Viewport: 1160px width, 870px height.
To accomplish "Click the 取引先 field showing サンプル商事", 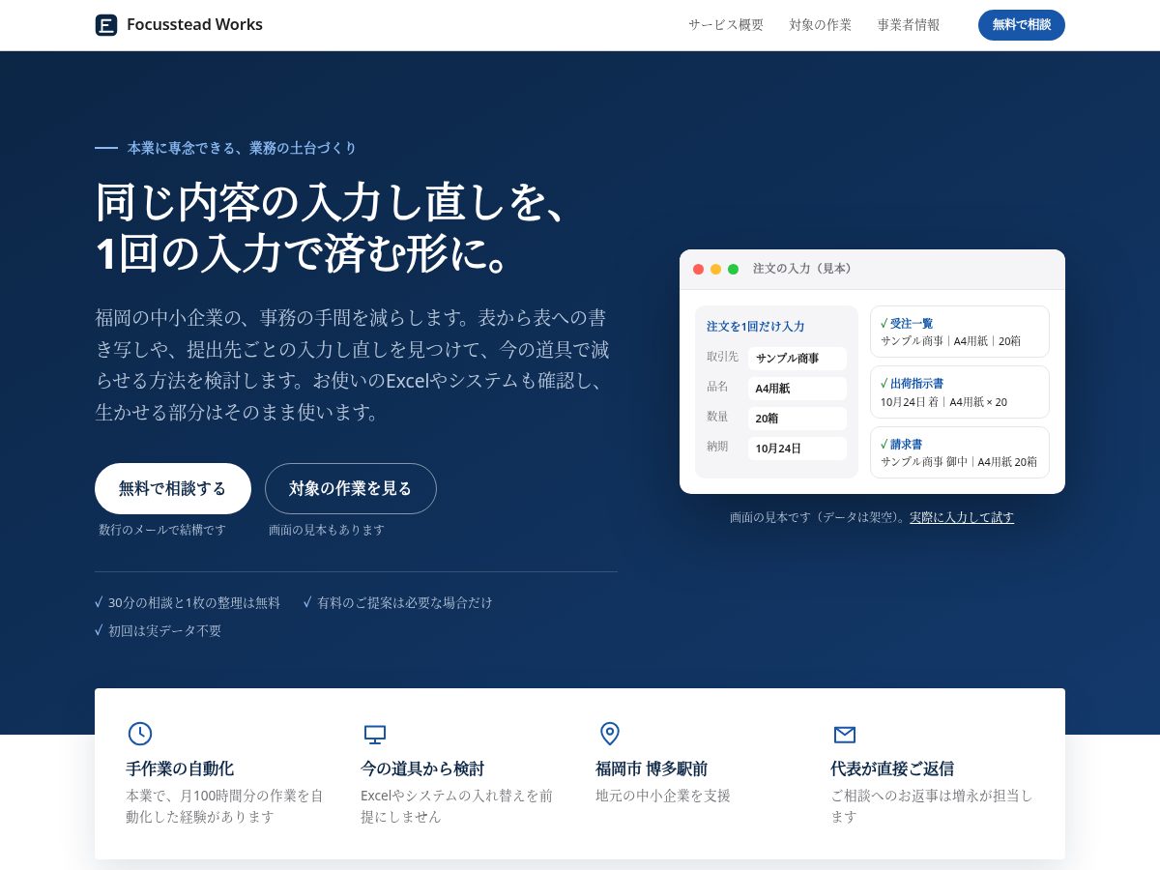I will point(797,358).
